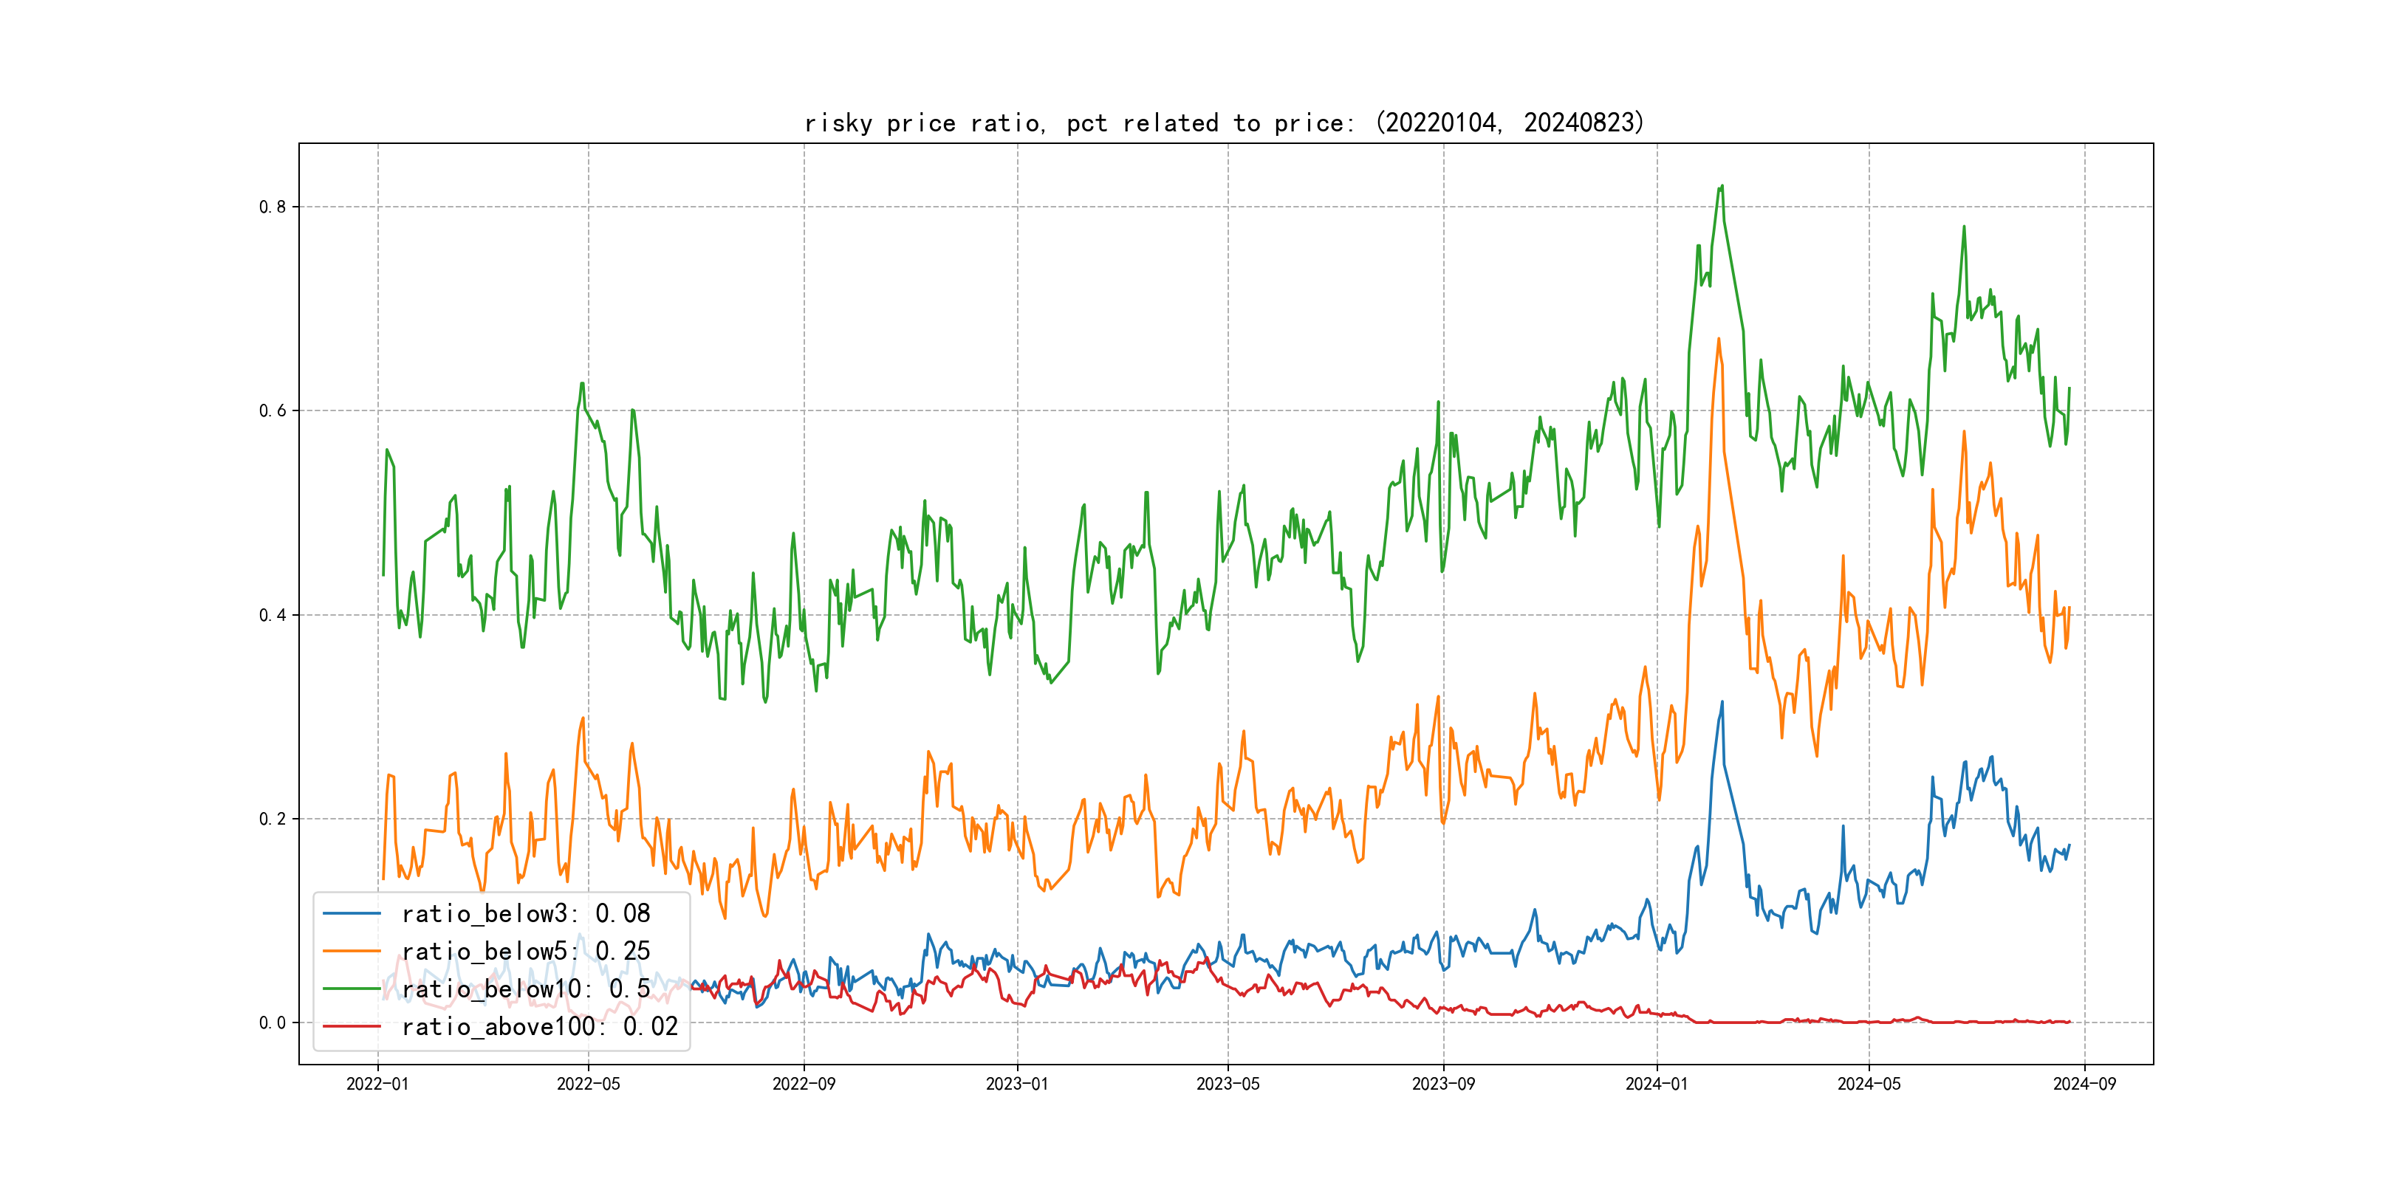Click the chart title text
The width and height of the screenshot is (2393, 1196).
pos(1223,123)
